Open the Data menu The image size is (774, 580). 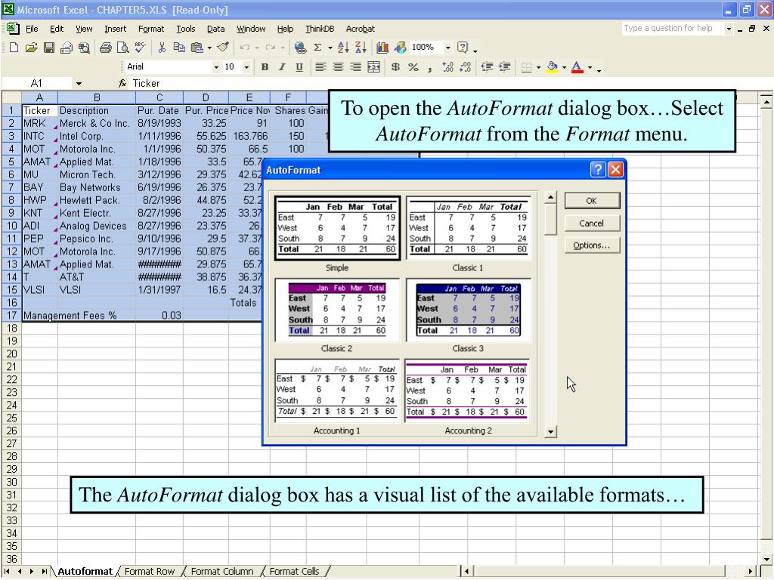[x=215, y=29]
